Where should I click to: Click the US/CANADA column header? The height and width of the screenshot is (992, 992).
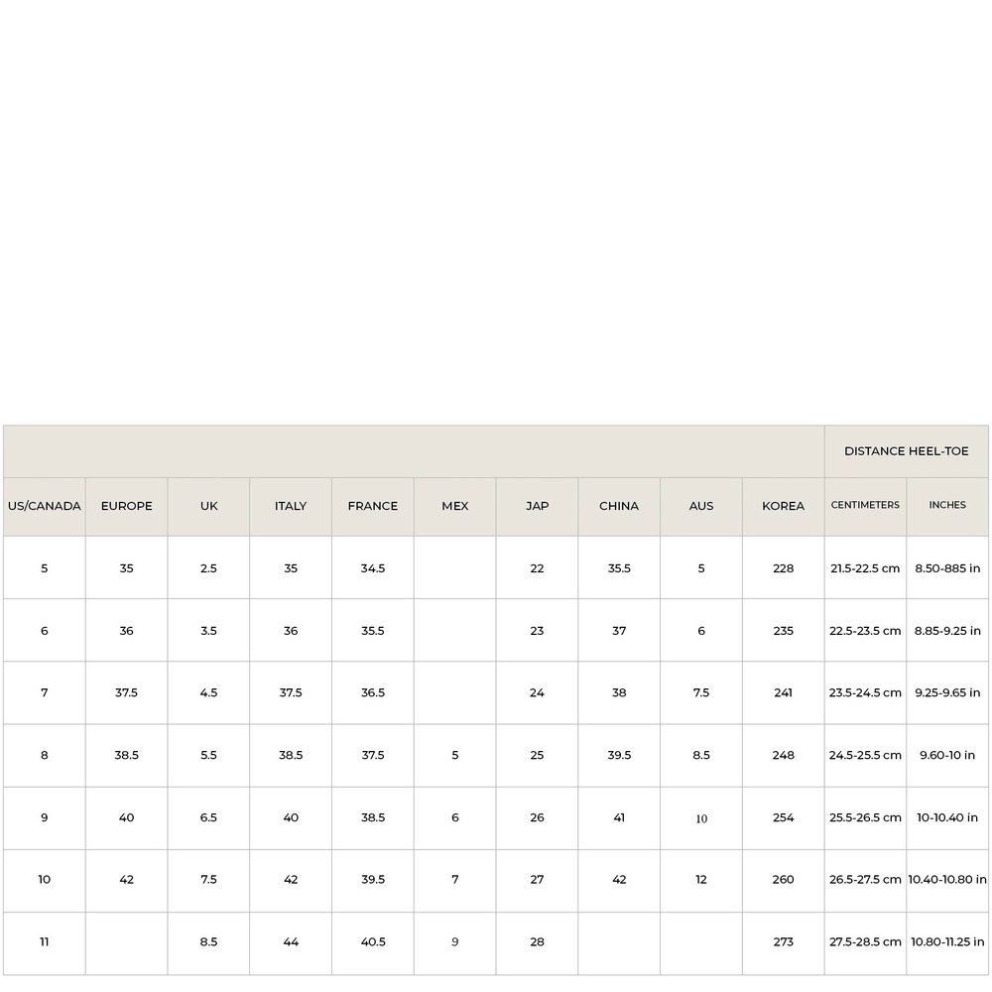pyautogui.click(x=45, y=506)
